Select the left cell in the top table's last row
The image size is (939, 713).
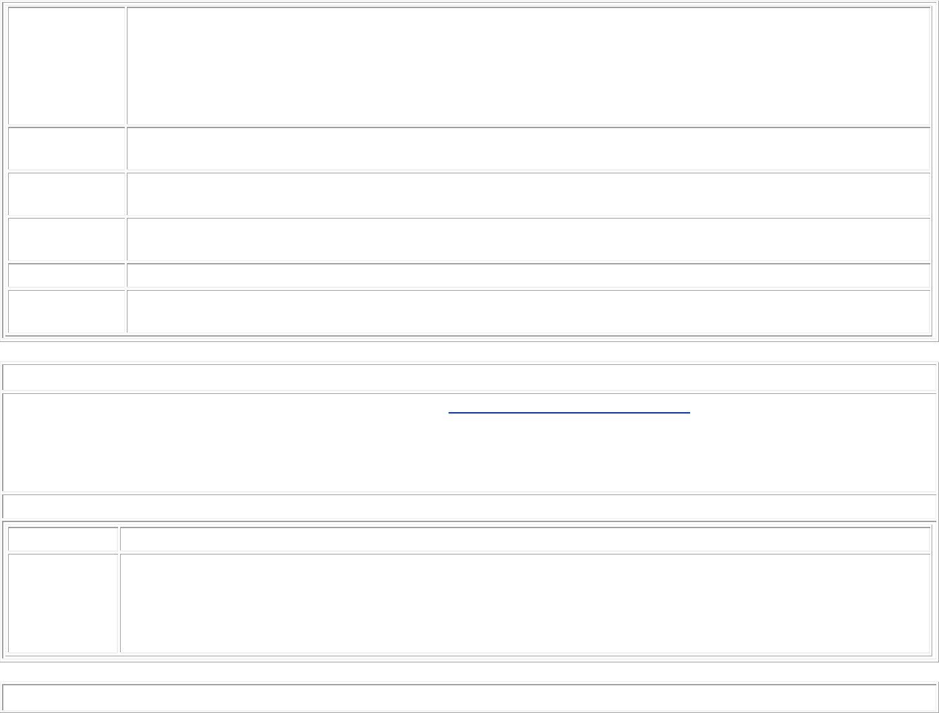[66, 312]
